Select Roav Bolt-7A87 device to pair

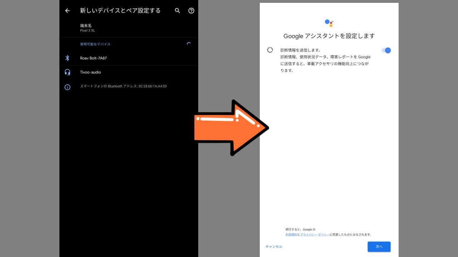coord(93,58)
